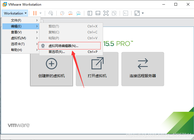This screenshot has width=194, height=140.
Task: Close the VMware Workstation window
Action: pyautogui.click(x=188, y=4)
